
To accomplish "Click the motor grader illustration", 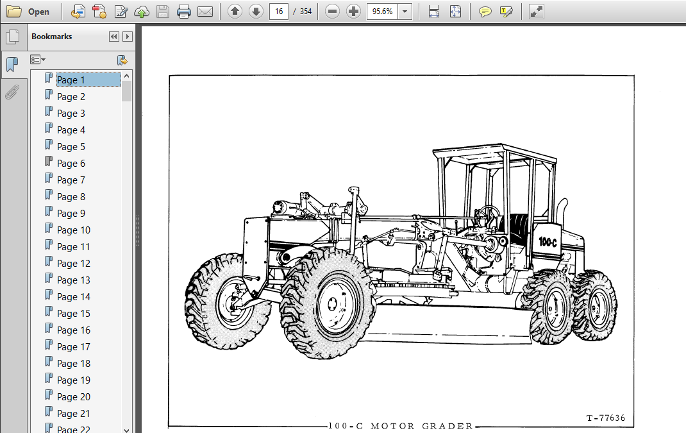I will tap(401, 251).
